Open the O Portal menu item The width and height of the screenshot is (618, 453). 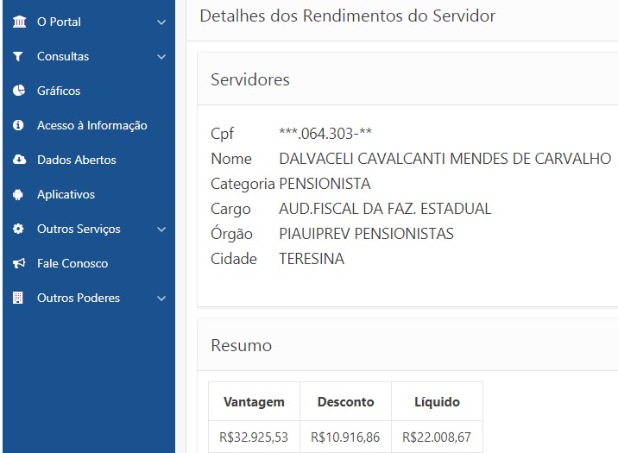click(x=89, y=22)
